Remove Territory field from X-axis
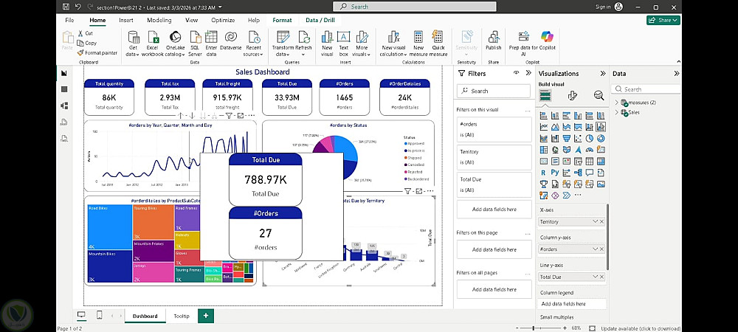Image resolution: width=738 pixels, height=332 pixels. [x=601, y=221]
